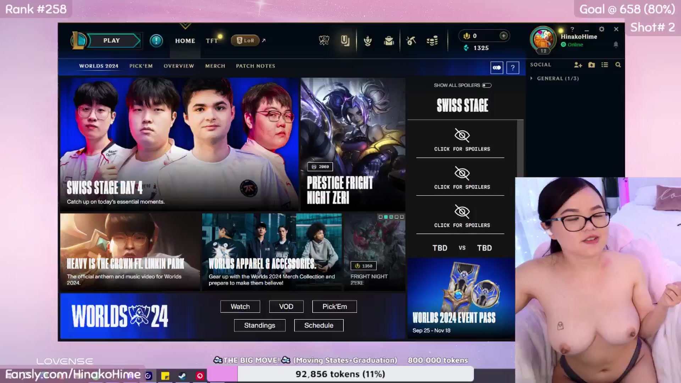The image size is (681, 383).
Task: Toggle the hub view switch button beside help
Action: (x=497, y=68)
